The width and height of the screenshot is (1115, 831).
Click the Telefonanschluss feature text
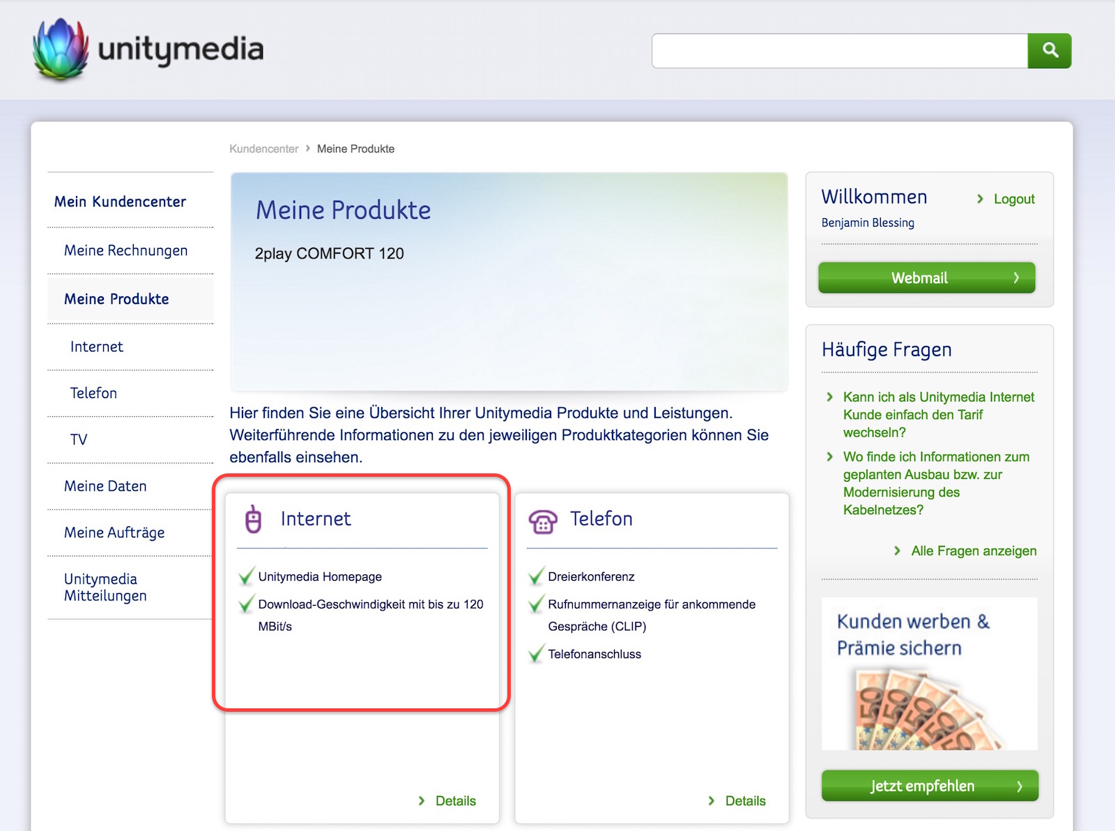point(594,654)
